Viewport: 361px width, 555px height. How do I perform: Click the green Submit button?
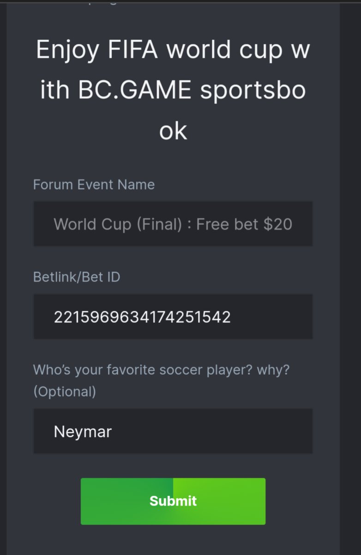(173, 501)
